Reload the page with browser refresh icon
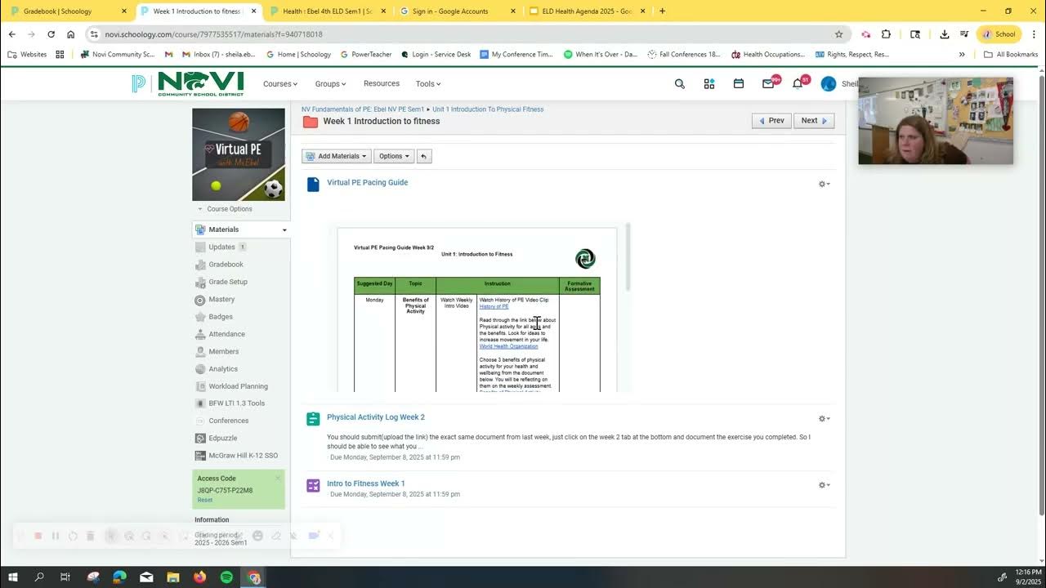This screenshot has width=1046, height=588. pos(51,34)
